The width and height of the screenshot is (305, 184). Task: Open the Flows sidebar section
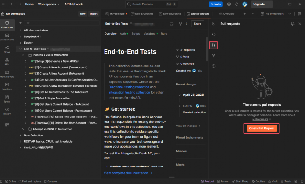(x=7, y=49)
